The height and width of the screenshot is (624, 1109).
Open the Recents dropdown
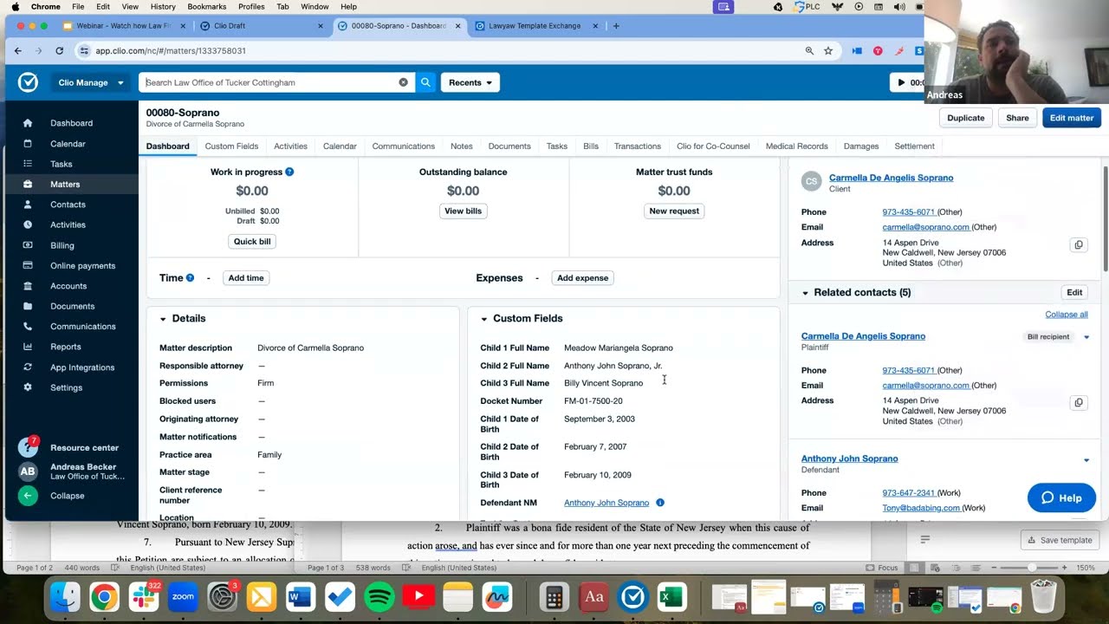tap(470, 82)
